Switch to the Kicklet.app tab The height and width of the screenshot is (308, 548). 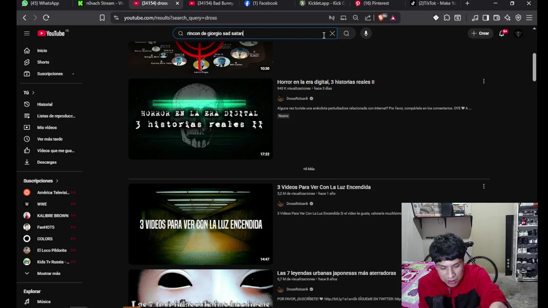(324, 3)
